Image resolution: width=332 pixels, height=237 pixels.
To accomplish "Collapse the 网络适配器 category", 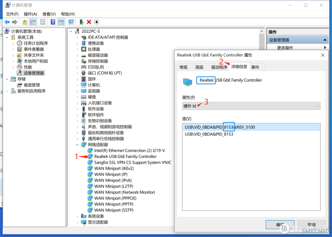I will click(x=77, y=145).
